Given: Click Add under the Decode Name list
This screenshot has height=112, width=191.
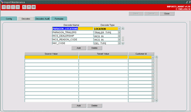Looking at the screenshot, I should [x=79, y=48].
